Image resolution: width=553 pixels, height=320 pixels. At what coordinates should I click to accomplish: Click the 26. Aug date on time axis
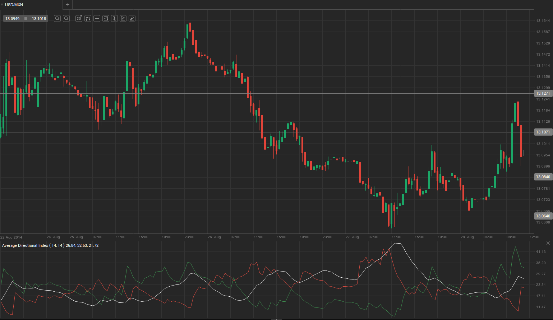(x=214, y=237)
